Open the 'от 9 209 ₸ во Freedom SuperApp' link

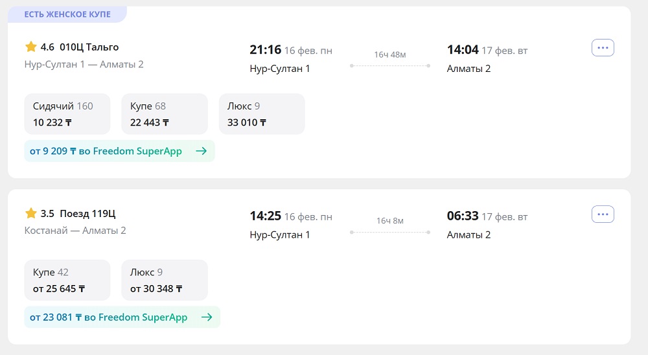click(106, 151)
